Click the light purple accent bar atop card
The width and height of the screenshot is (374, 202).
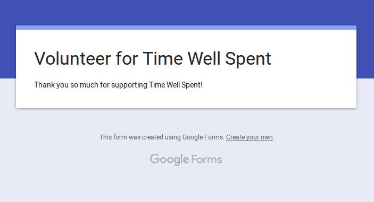(186, 28)
